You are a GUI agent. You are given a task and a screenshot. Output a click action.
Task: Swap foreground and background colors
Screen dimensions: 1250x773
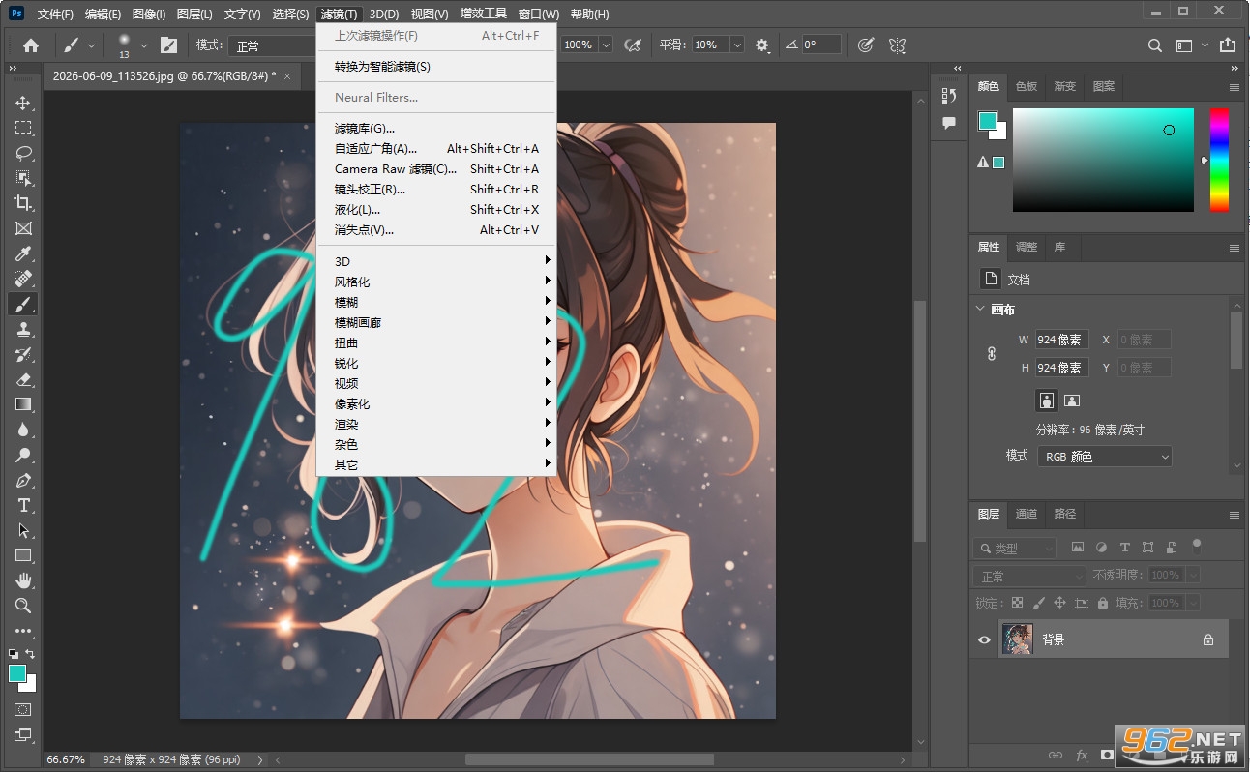tap(30, 654)
